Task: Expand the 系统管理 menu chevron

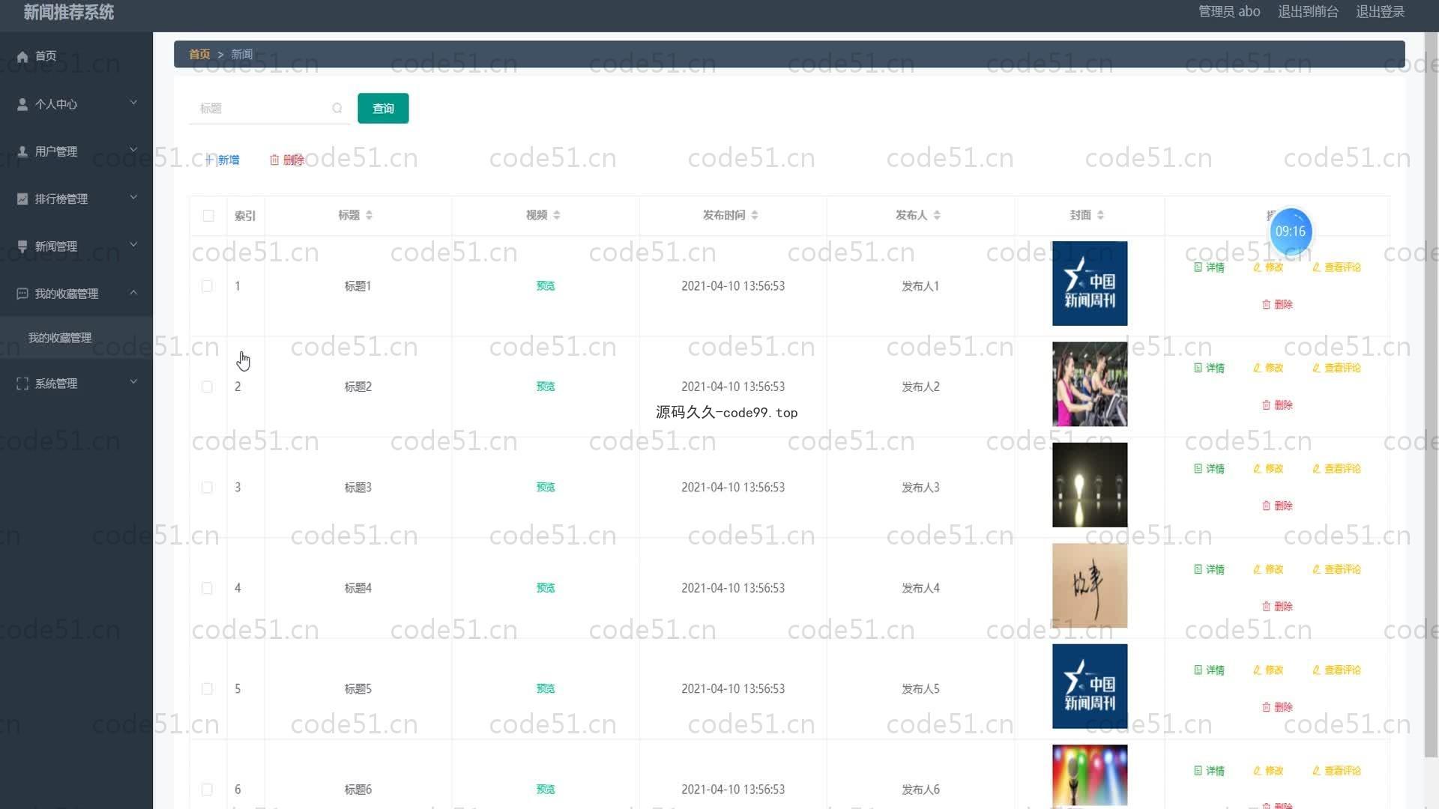Action: [133, 382]
